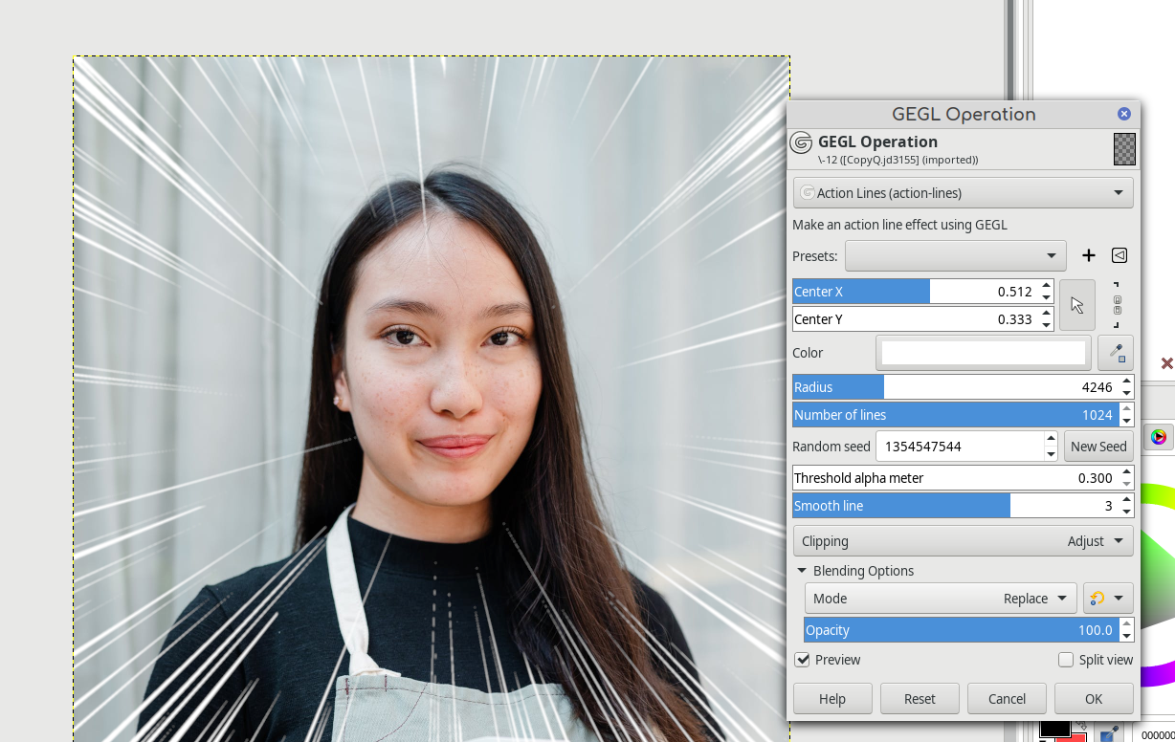The height and width of the screenshot is (742, 1175).
Task: Confirm with the OK button
Action: [1094, 699]
